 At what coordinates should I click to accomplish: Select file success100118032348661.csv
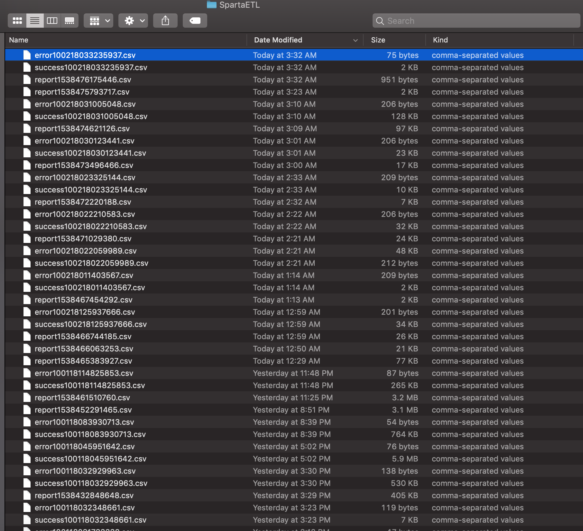tap(294, 520)
